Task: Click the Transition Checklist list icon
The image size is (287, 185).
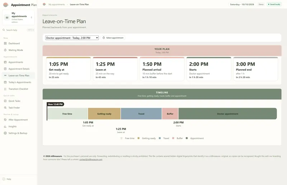Action: coord(5,89)
